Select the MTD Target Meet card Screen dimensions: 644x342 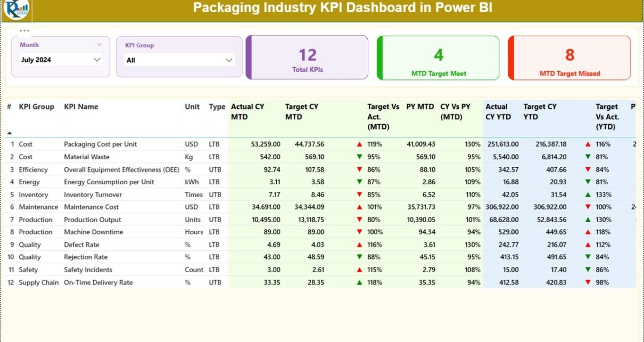[438, 58]
